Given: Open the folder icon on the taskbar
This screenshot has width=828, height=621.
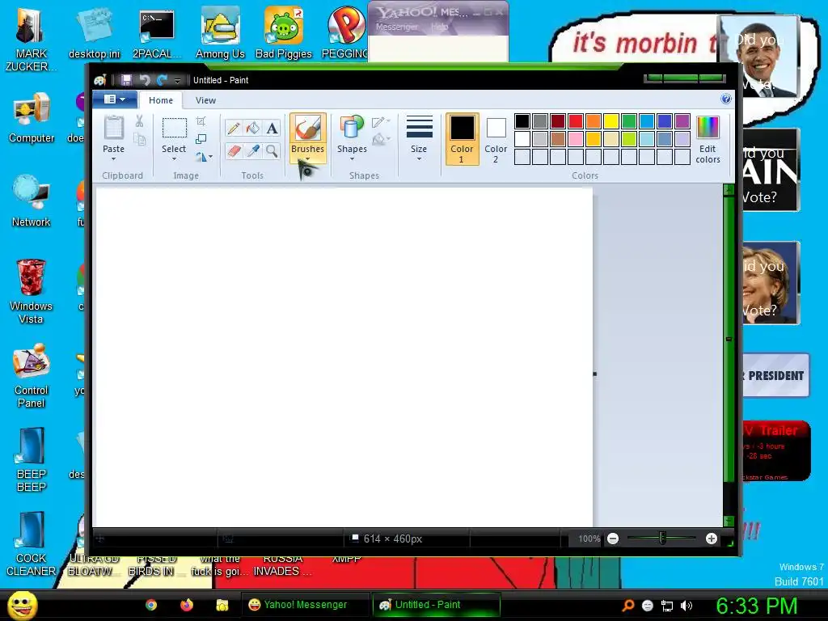Looking at the screenshot, I should click(x=222, y=605).
